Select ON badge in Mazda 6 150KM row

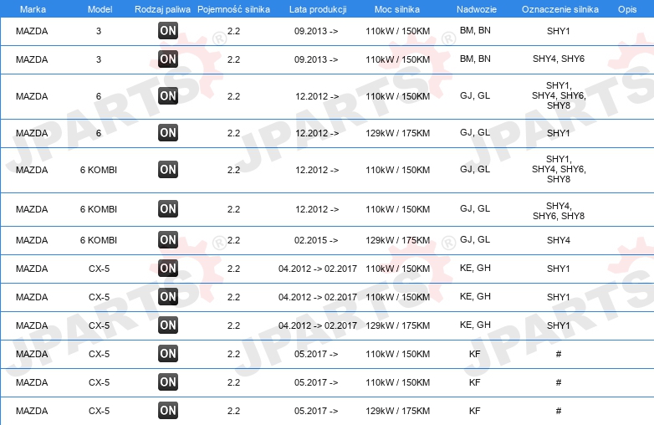(x=168, y=96)
